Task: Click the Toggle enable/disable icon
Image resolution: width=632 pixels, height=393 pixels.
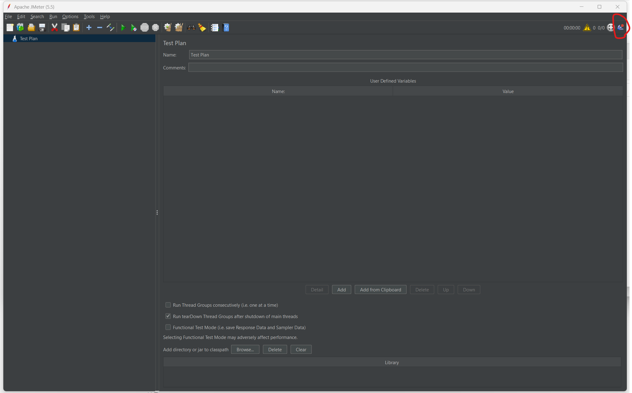Action: coord(110,28)
